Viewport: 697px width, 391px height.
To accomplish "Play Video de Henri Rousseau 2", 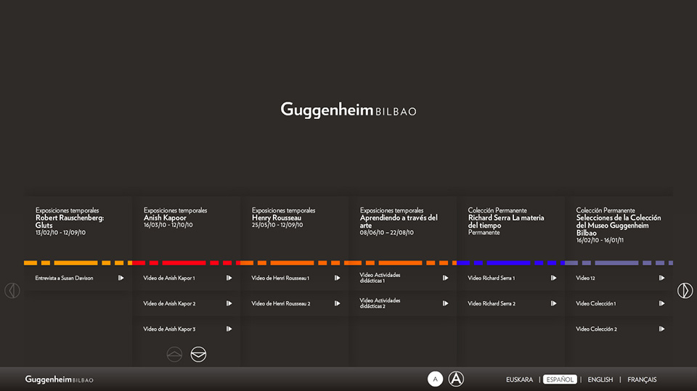I will 337,303.
